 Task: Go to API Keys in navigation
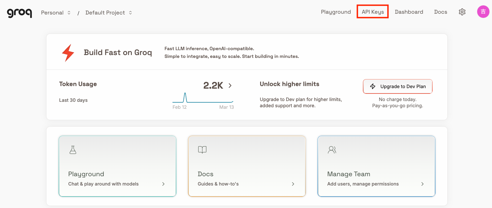click(372, 12)
